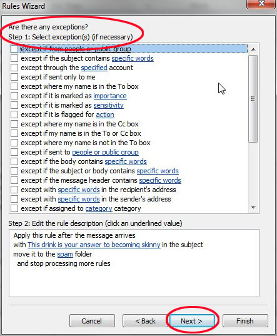Click 'specific words' link in subject or body row
Viewport: 277px width, 336px height.
coord(158,171)
